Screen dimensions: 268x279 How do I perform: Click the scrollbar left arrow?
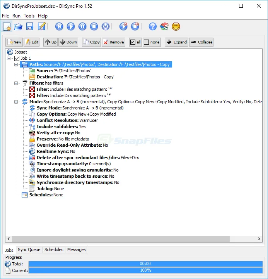pos(9,239)
